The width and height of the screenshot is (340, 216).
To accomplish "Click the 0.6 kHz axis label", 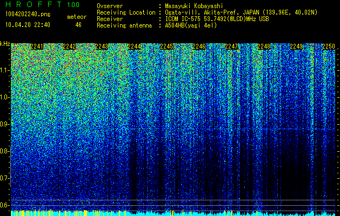I will pos(5,205).
